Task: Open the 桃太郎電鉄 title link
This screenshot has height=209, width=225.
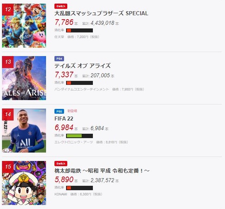Action: [102, 171]
